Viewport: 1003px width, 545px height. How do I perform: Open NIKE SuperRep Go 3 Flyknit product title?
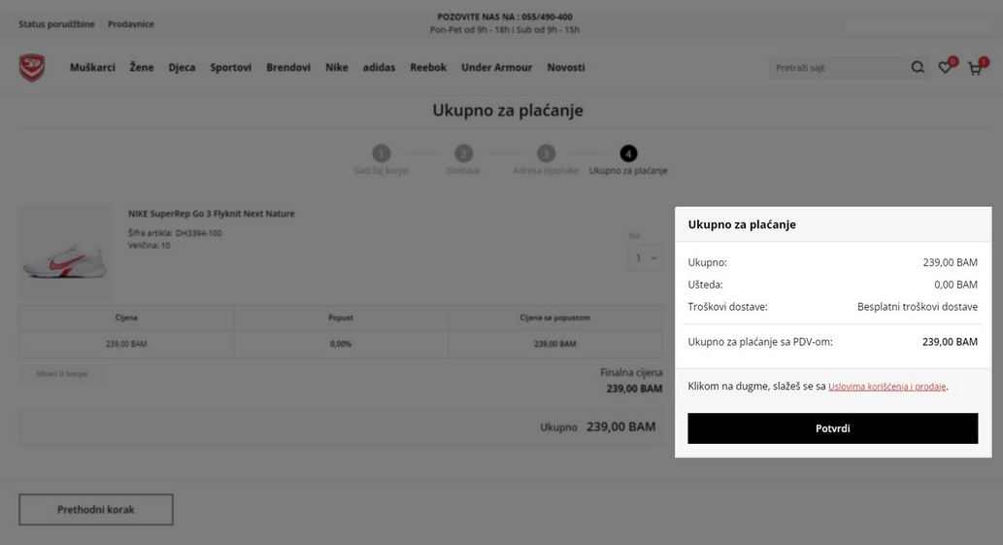click(x=211, y=214)
